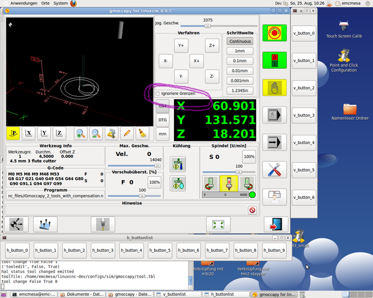Click the exit door icon

[x=276, y=224]
